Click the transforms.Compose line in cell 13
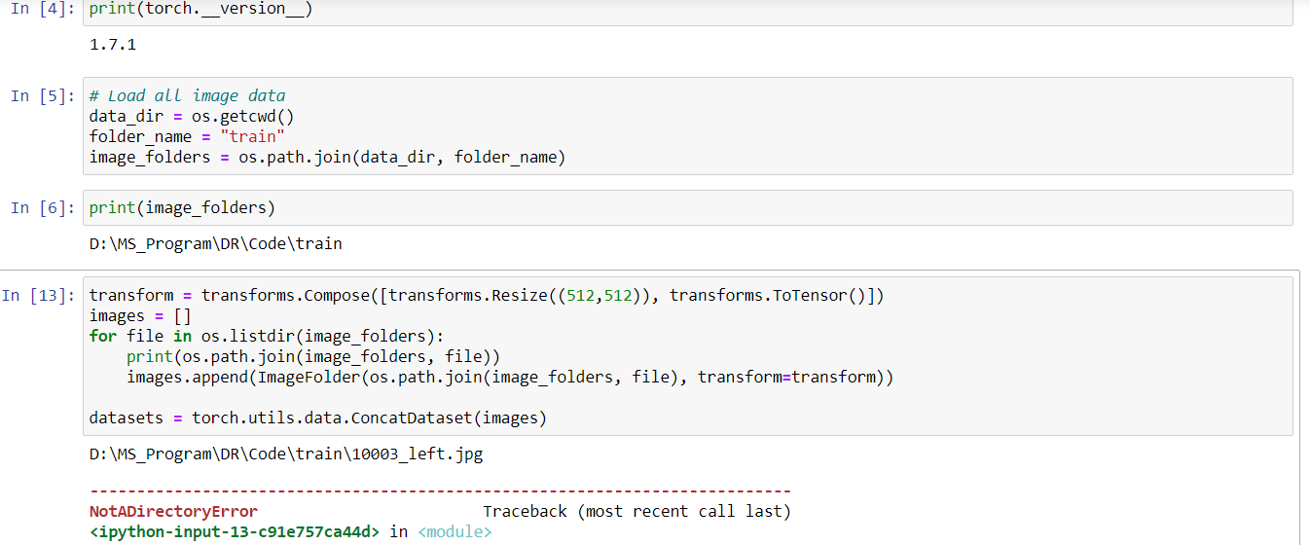1310x545 pixels. pyautogui.click(x=486, y=295)
